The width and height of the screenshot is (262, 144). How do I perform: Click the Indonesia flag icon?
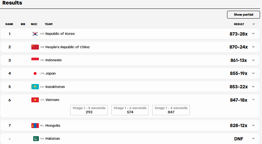click(x=35, y=60)
